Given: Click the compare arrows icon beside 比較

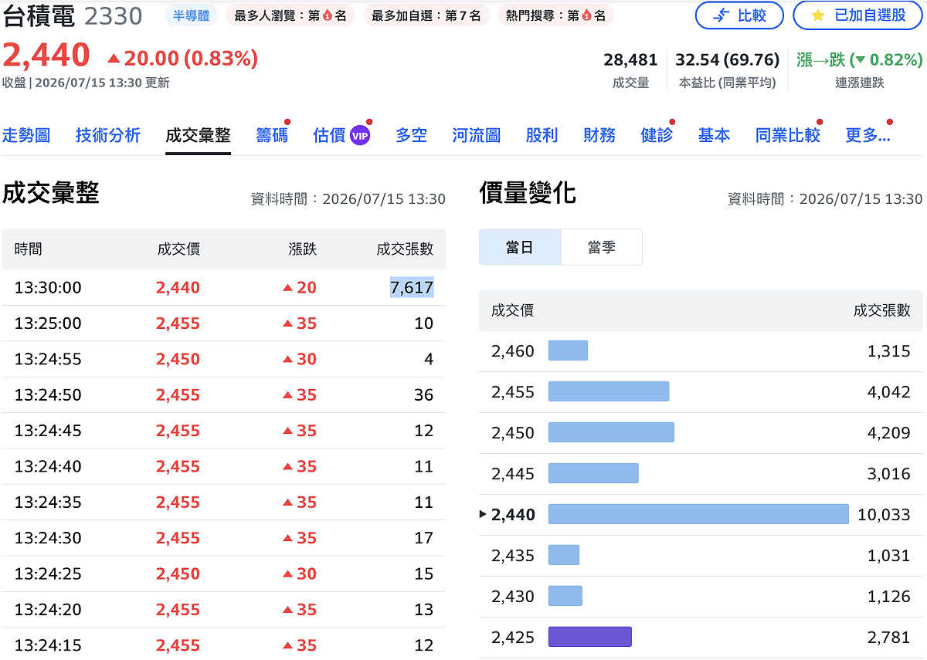Looking at the screenshot, I should coord(721,15).
